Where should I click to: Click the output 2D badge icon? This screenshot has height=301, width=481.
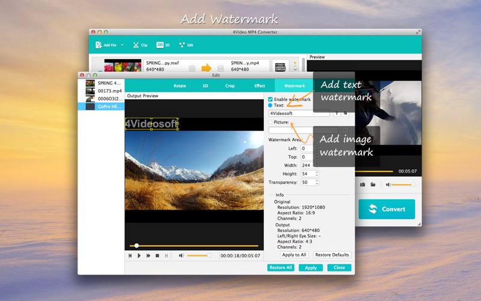221,69
